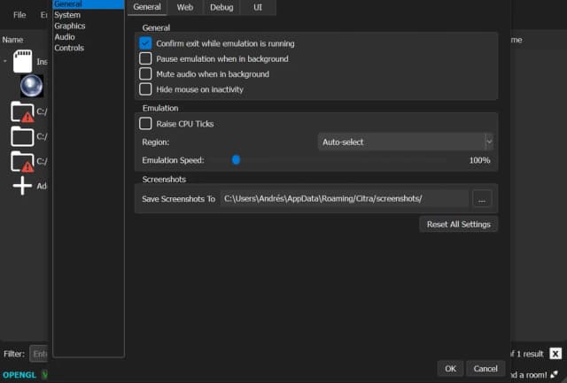Click the expand icon beside the room text
The image size is (567, 383).
[x=554, y=375]
